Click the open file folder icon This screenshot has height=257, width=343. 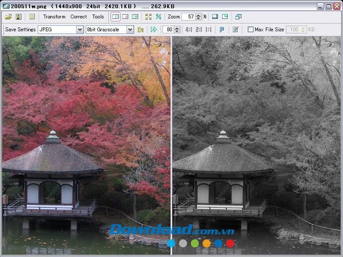click(8, 17)
